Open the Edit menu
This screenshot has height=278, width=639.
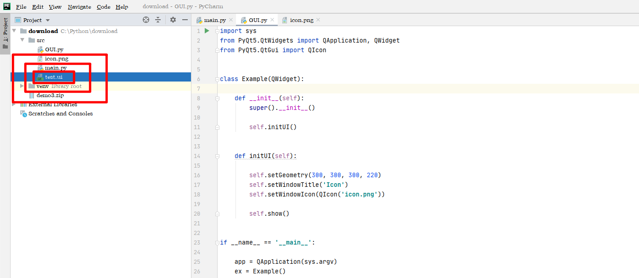click(38, 7)
